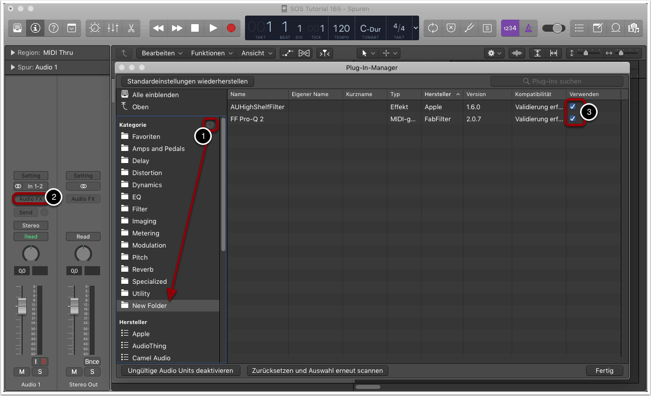Toggle the count-in 1234 button
This screenshot has height=396, width=651.
[x=509, y=28]
